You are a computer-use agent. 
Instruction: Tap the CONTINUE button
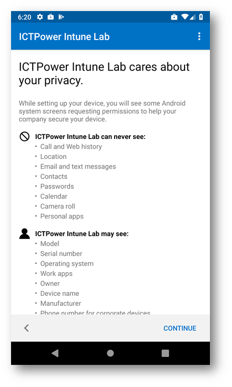180,328
